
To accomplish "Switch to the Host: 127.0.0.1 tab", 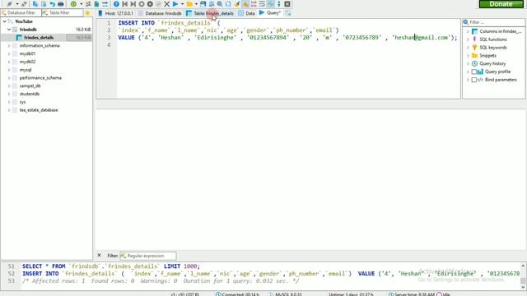I will [115, 13].
